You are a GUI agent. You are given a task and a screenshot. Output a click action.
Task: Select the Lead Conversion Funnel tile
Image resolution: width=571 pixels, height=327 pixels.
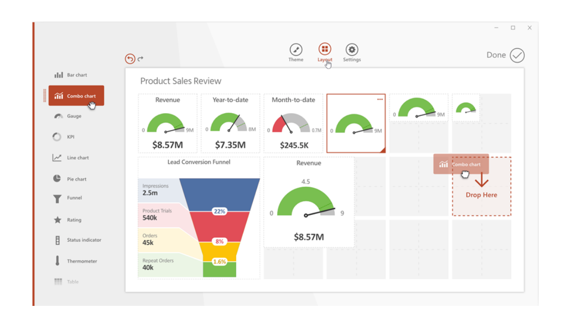198,216
